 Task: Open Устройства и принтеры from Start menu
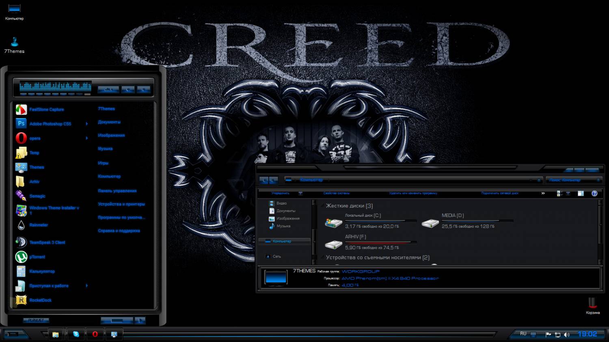[121, 204]
